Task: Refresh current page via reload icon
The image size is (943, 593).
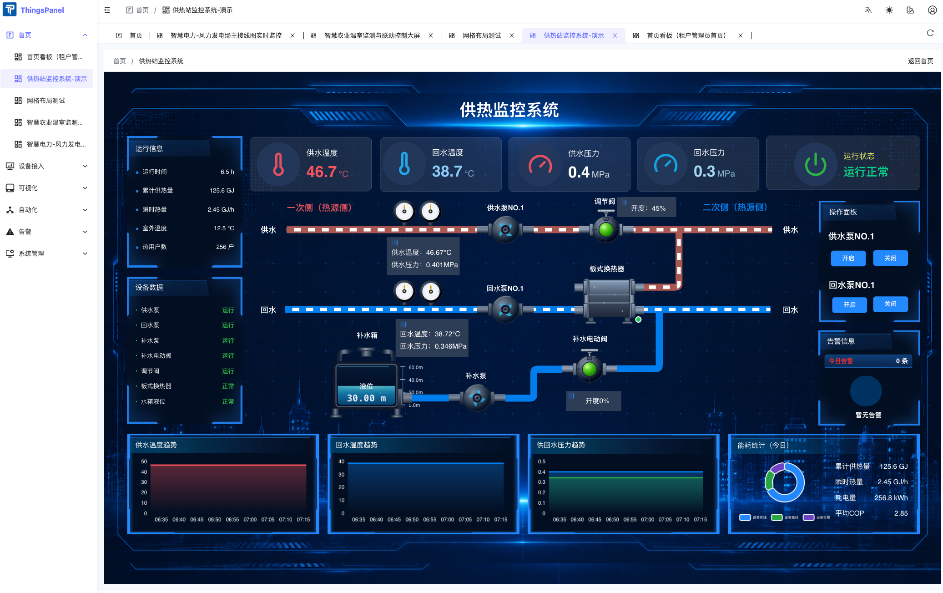Action: pos(930,33)
